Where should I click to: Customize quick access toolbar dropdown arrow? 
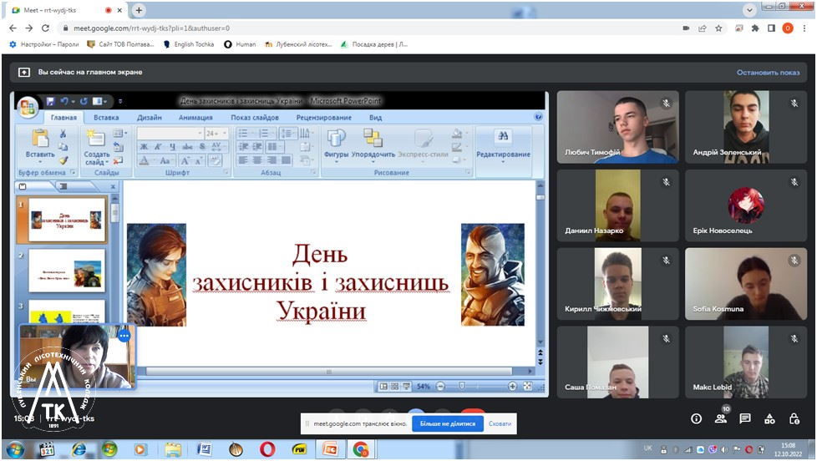click(120, 101)
